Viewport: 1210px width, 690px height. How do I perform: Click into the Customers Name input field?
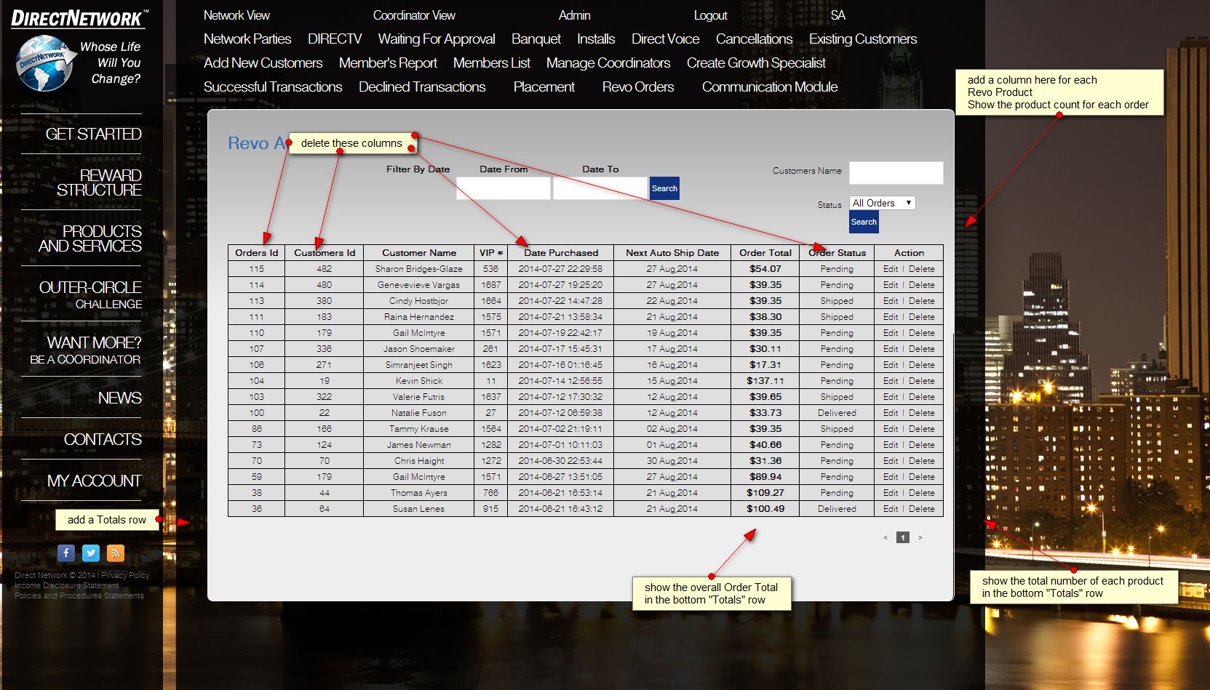pyautogui.click(x=896, y=173)
